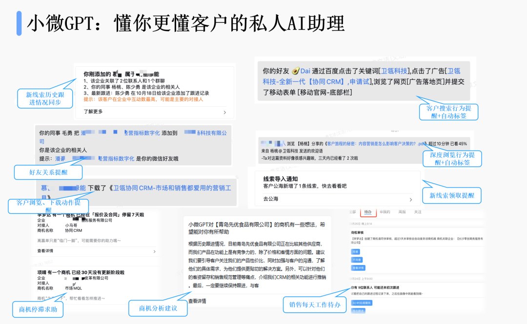Open 查看详情 under 小微GPT analysis

point(197,301)
